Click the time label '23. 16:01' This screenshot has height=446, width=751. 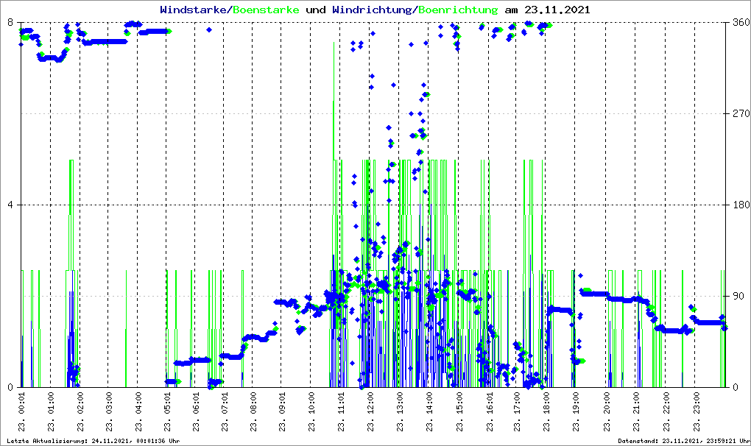(489, 412)
